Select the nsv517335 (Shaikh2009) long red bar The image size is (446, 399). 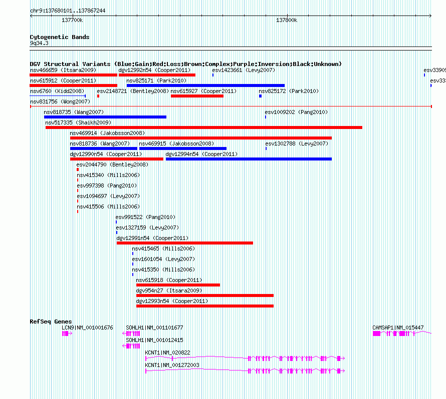point(204,127)
